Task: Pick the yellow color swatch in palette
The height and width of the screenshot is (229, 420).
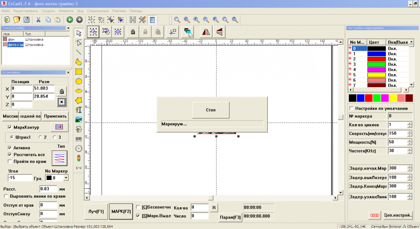Action: 393,98
